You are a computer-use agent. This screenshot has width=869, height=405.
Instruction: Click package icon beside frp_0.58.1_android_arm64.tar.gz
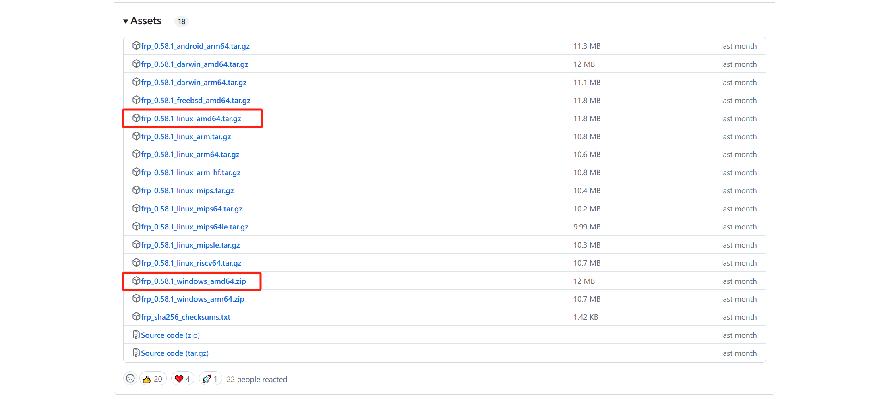(136, 46)
